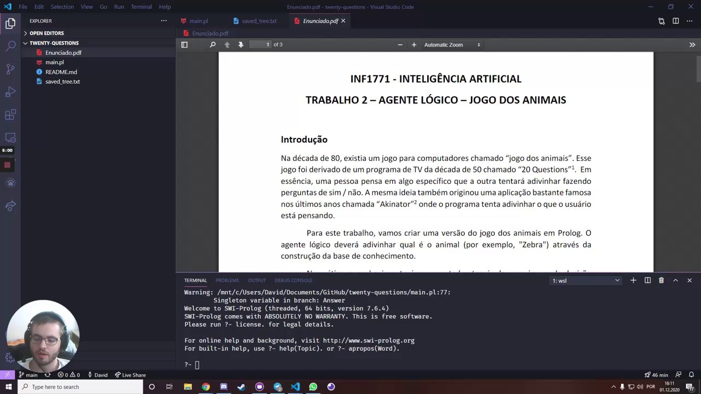
Task: Zoom out of the PDF
Action: 400,45
